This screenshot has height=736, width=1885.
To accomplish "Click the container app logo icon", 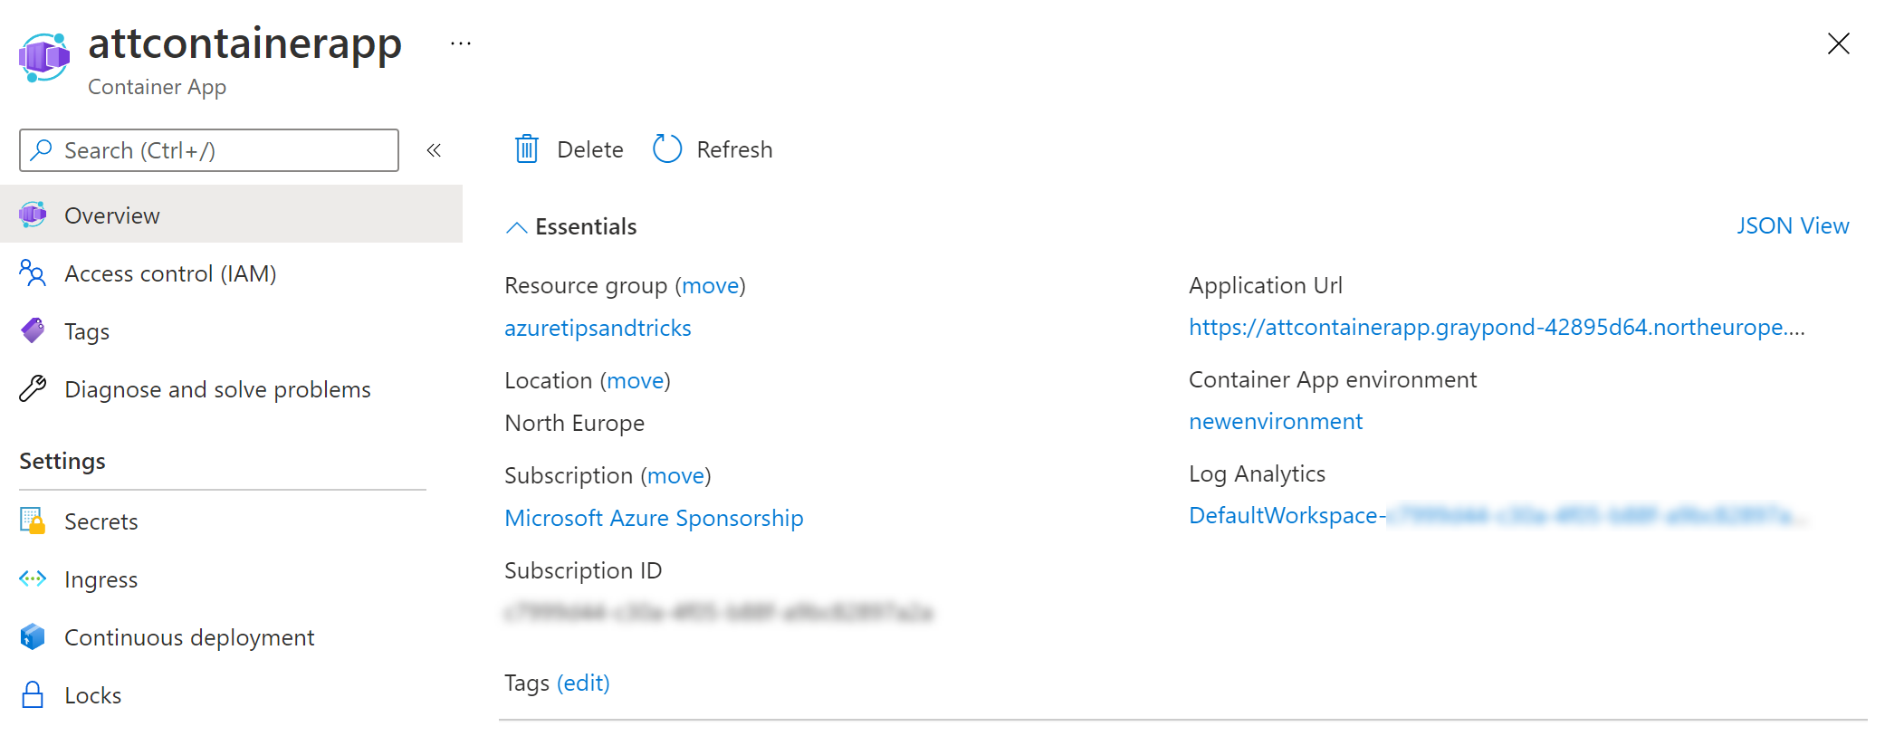I will click(x=44, y=57).
